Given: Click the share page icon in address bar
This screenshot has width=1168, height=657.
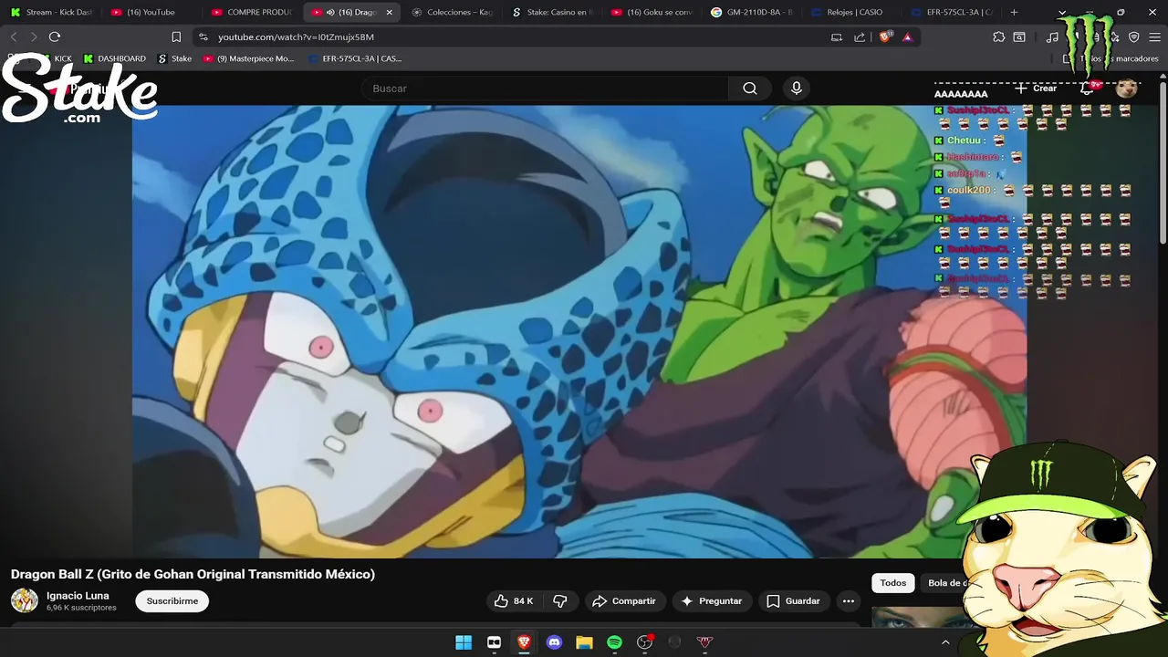Looking at the screenshot, I should point(860,36).
